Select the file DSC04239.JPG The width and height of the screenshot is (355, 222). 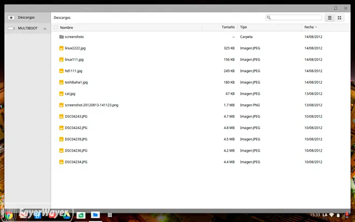(x=76, y=139)
